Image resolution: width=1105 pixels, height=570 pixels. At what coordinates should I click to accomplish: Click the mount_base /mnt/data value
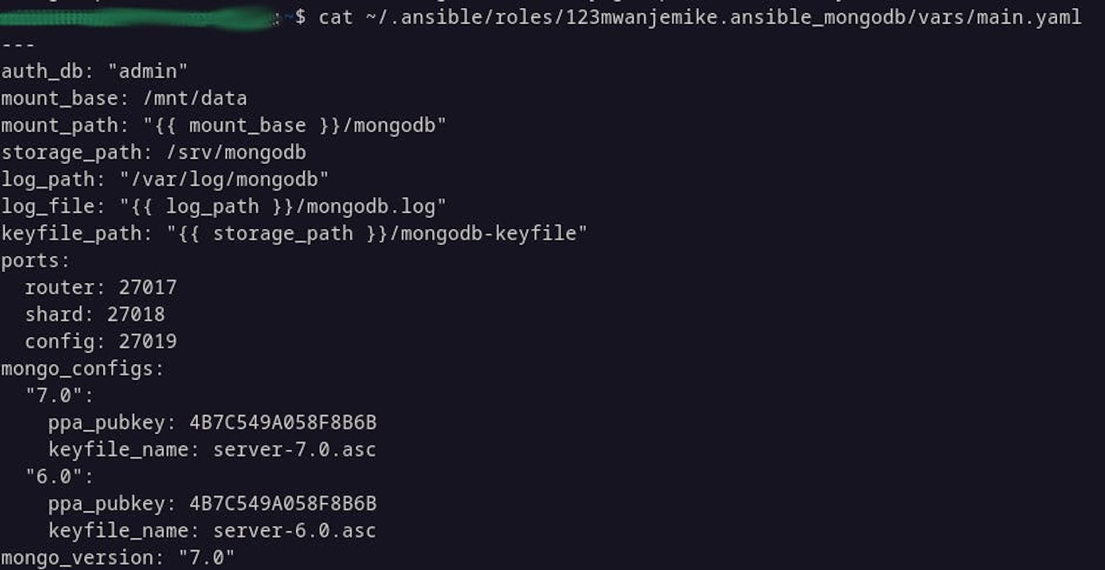(x=195, y=98)
